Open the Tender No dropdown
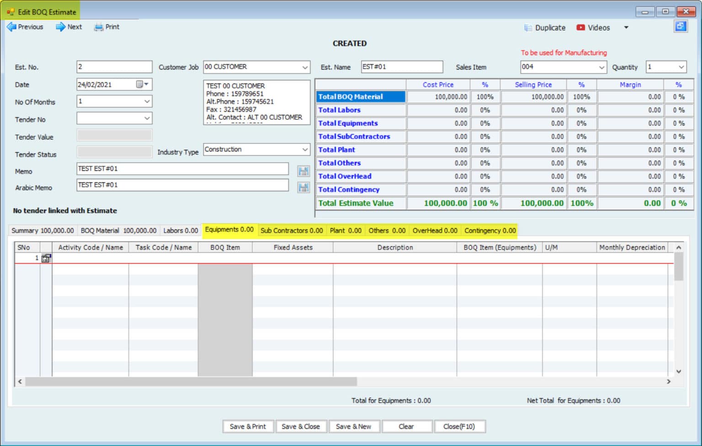The height and width of the screenshot is (446, 702). coord(147,118)
